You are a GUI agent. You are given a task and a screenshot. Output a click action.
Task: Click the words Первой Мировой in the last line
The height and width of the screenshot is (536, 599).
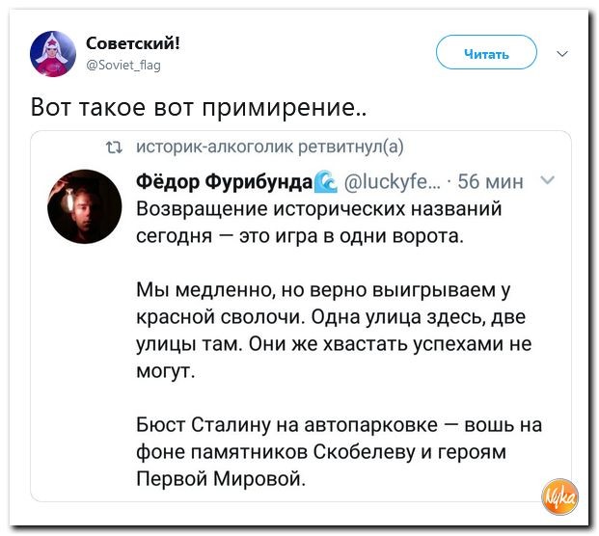[x=221, y=478]
